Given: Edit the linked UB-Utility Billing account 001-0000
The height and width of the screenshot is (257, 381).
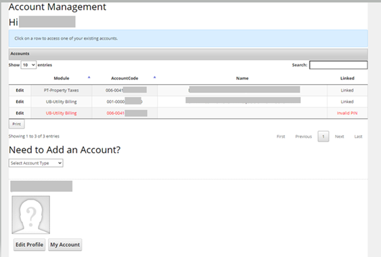Looking at the screenshot, I should click(20, 102).
